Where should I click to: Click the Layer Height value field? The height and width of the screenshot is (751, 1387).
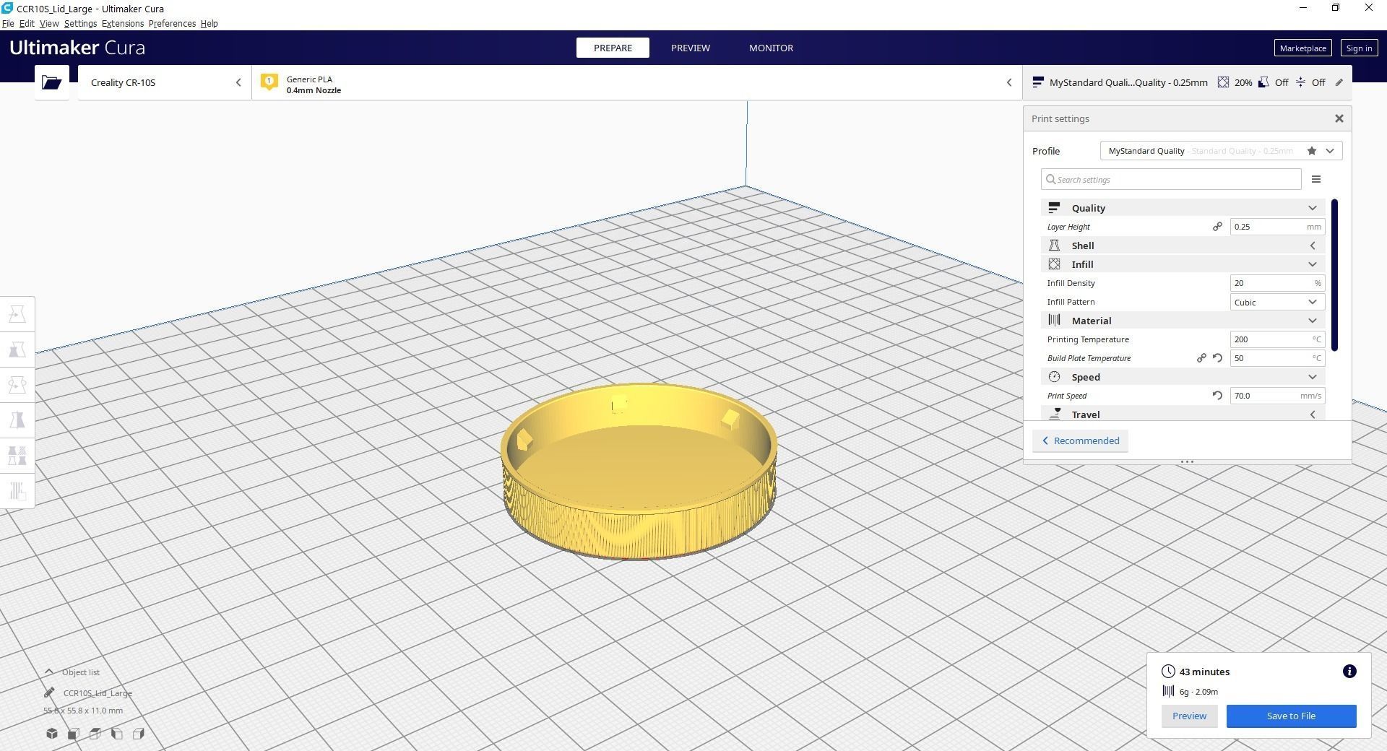point(1277,227)
